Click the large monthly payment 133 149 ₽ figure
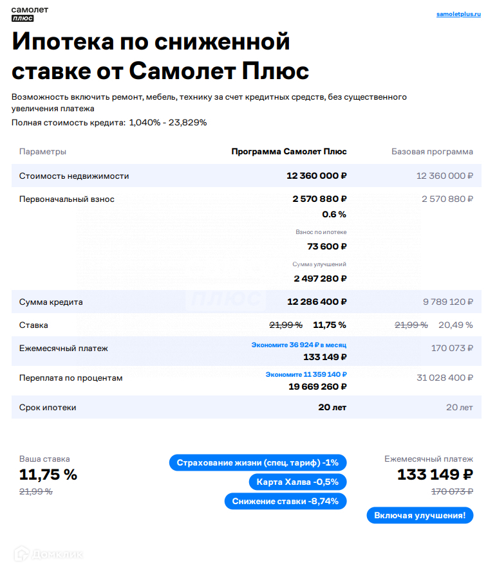 [x=435, y=475]
